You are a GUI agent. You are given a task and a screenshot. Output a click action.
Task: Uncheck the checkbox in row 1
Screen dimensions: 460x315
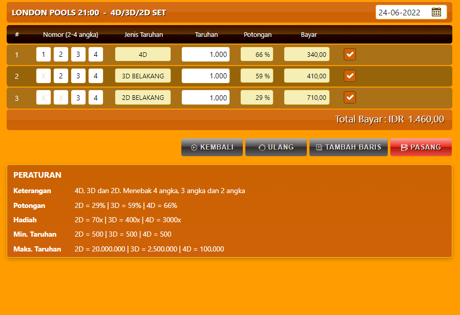350,54
